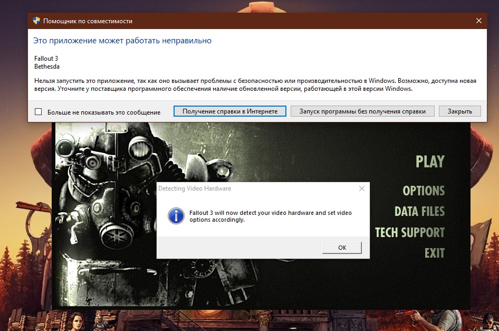Screen dimensions: 499x331
Task: Click the 'Bethesda' publisher text
Action: [x=47, y=67]
